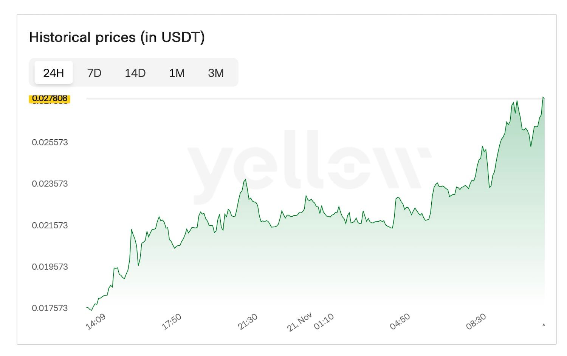Click the 0.021573 y-axis label

coord(50,225)
